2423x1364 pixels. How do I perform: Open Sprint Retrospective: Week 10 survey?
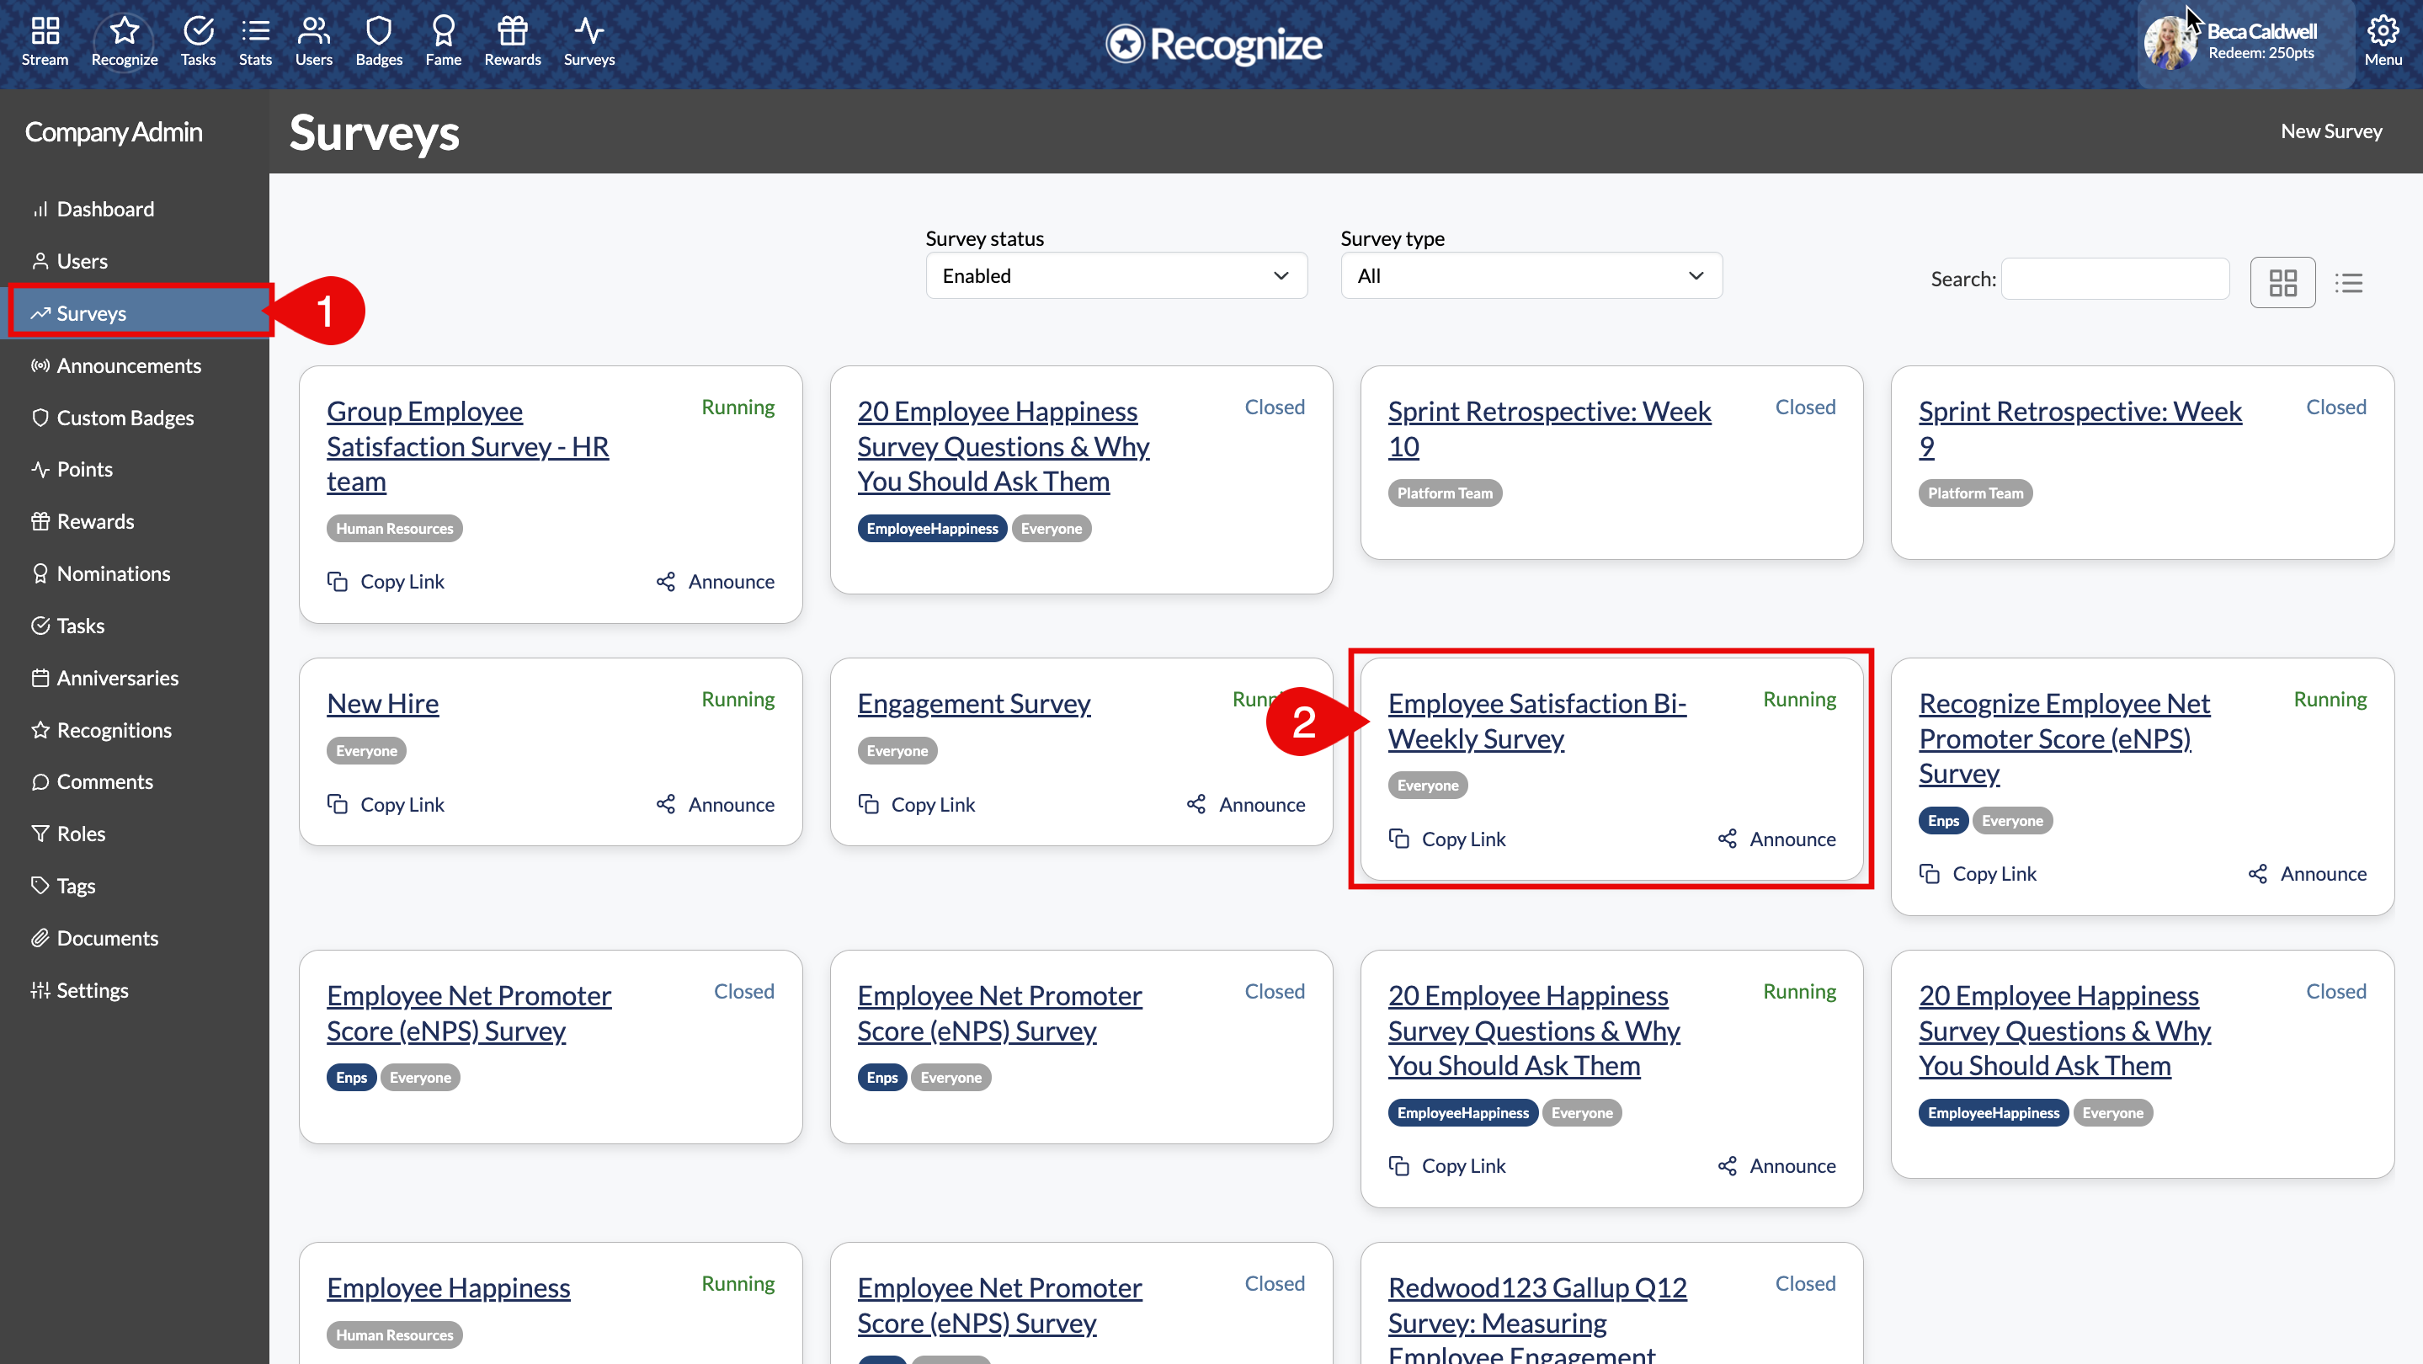(1549, 429)
